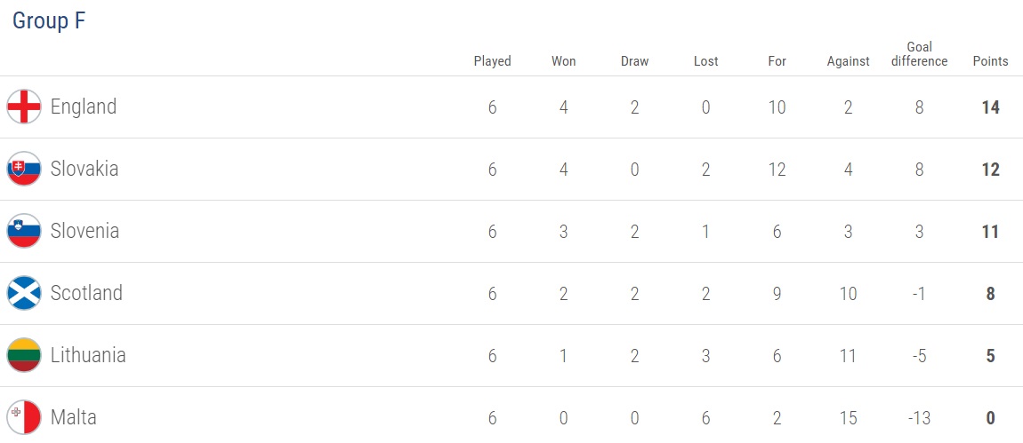Click the Points column header
Viewport: 1023px width, 443px height.
click(x=990, y=61)
